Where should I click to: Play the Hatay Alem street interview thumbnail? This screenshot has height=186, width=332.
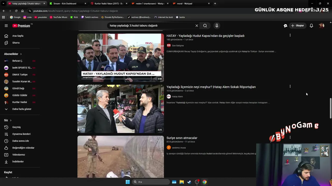click(x=121, y=109)
